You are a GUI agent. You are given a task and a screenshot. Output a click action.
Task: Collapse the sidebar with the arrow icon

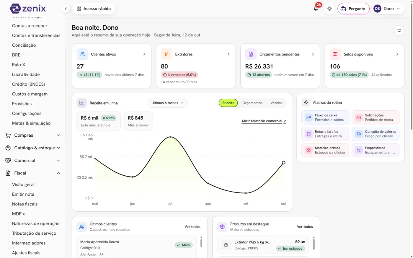pos(66,9)
